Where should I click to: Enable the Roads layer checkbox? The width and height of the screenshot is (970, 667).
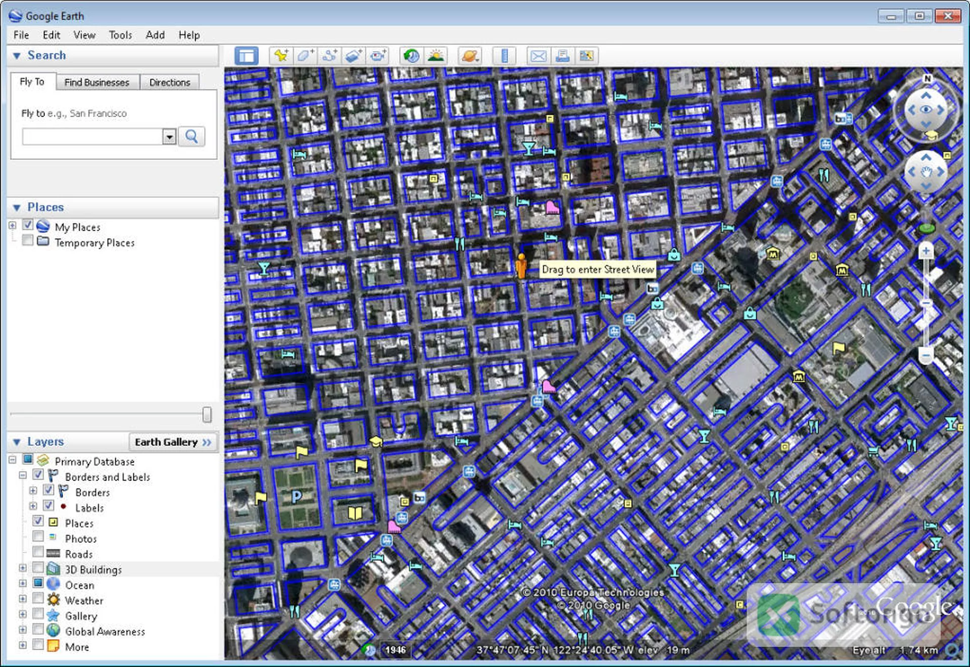(x=38, y=551)
